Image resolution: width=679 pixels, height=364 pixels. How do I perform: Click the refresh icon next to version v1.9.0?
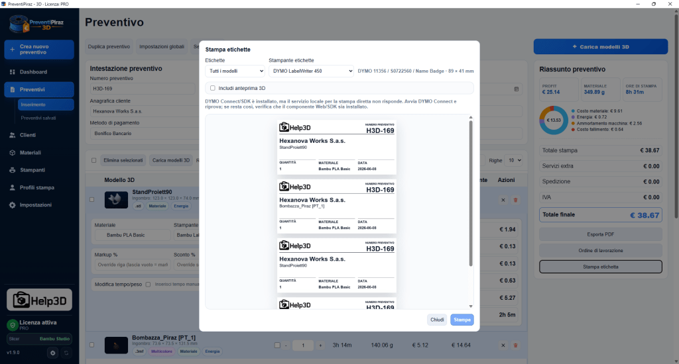click(66, 353)
